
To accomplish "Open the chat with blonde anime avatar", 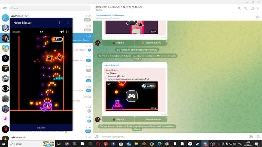I will click(x=5, y=28).
